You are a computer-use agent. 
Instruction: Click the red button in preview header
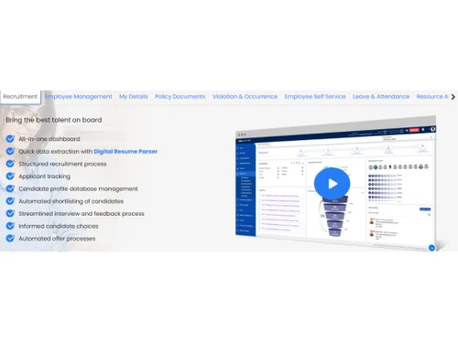tap(414, 130)
